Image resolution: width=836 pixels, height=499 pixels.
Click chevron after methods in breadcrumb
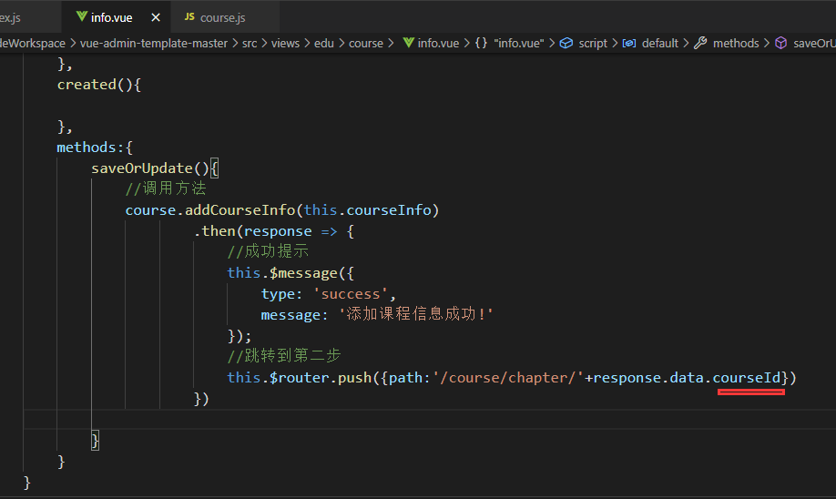pos(767,43)
